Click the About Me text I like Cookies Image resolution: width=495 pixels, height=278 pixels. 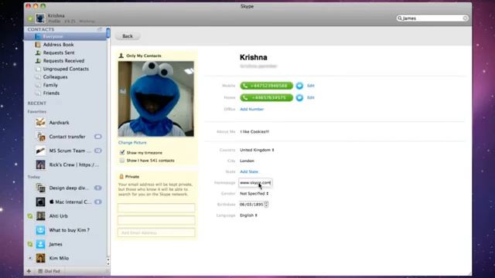[254, 132]
